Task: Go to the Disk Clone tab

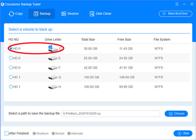Action: 100,14
